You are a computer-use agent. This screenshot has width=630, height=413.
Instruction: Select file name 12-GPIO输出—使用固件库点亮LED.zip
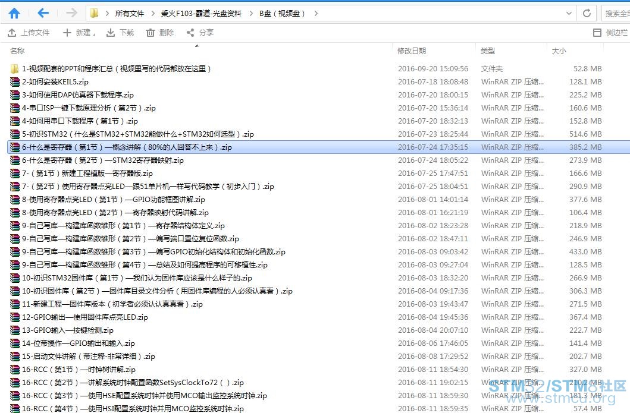click(85, 317)
